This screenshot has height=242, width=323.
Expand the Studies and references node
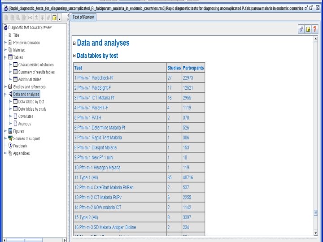(5, 87)
